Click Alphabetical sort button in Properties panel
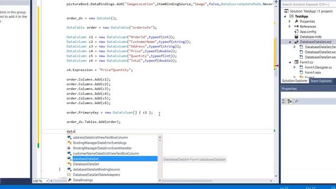336x189 pixels. click(290, 101)
